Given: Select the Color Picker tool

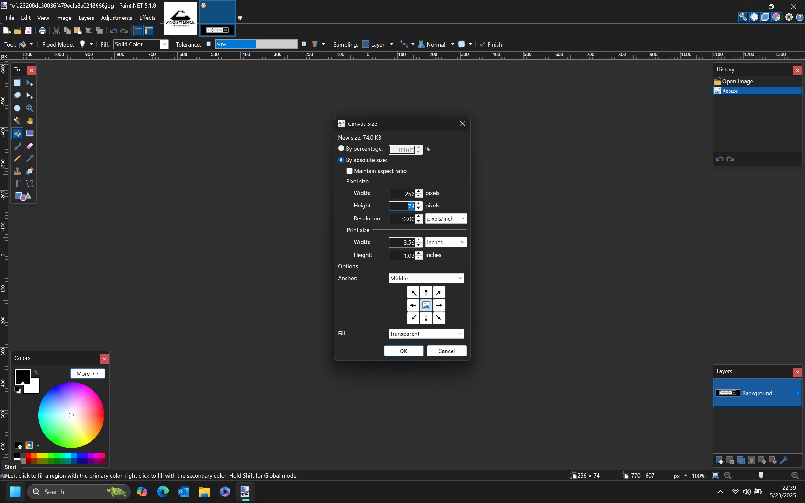Looking at the screenshot, I should (30, 158).
